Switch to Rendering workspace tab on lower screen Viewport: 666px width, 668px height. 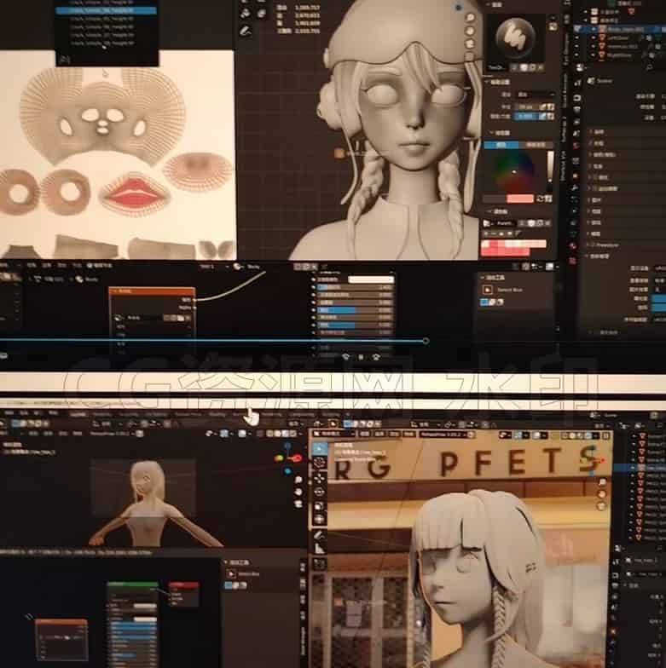point(271,414)
